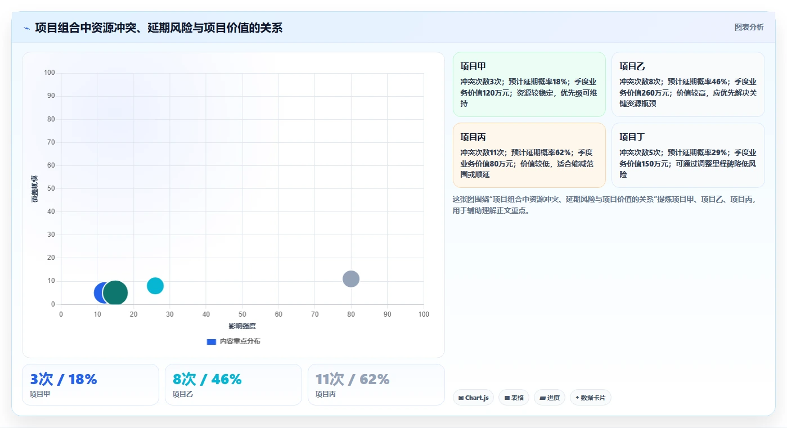Open the 项目丁 info card
This screenshot has height=428, width=787.
688,155
